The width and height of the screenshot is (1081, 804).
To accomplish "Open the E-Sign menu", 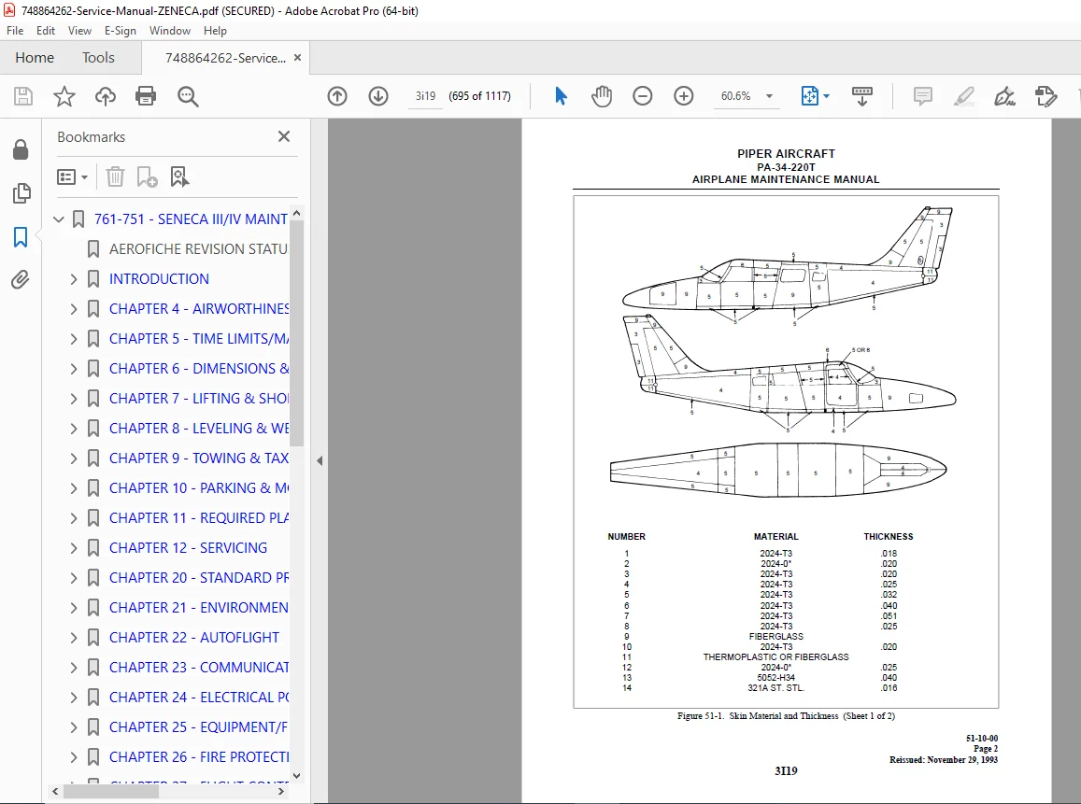I will coord(120,30).
